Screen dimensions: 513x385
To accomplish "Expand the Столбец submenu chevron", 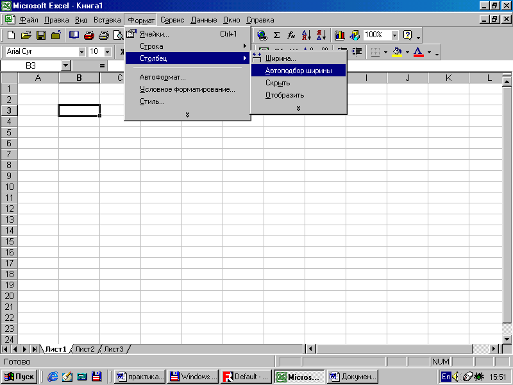I will (298, 108).
